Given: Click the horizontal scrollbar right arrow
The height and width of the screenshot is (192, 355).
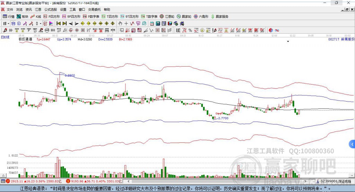Looking at the screenshot, I should (x=305, y=181).
